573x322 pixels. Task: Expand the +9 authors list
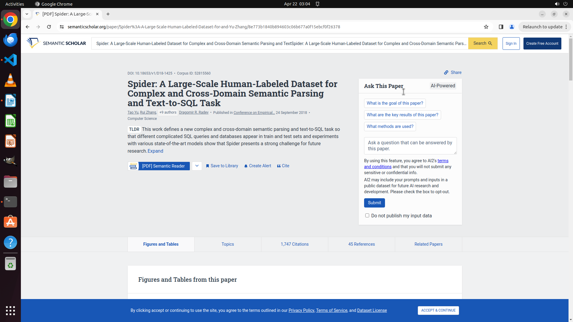168,112
